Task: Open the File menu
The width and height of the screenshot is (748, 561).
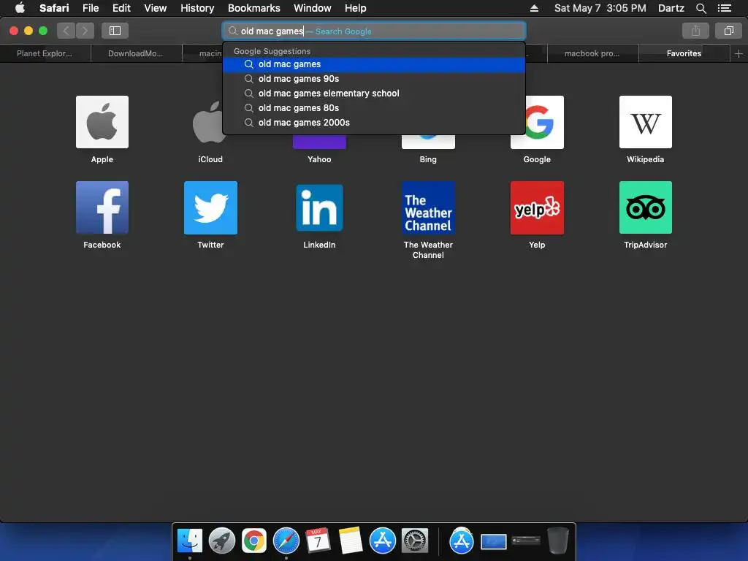Action: [90, 8]
